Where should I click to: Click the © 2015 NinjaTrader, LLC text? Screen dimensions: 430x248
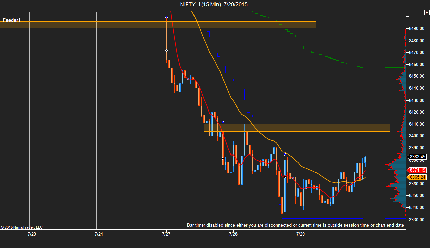click(22, 227)
